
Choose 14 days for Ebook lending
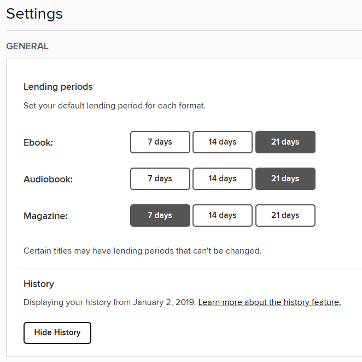point(222,142)
